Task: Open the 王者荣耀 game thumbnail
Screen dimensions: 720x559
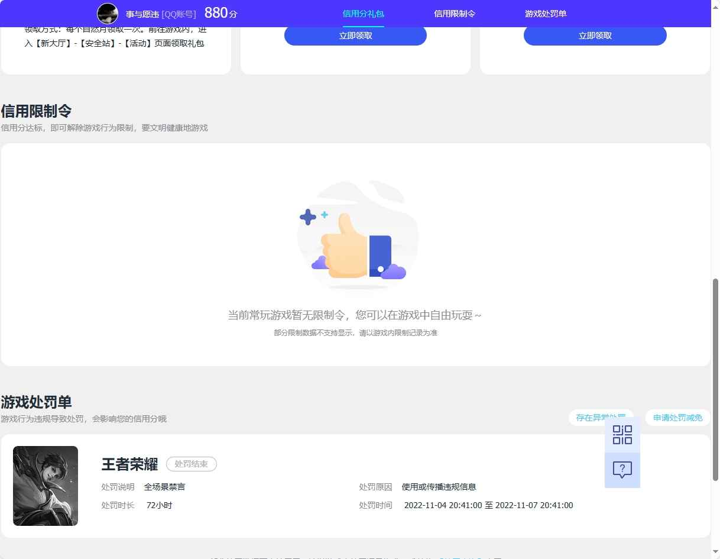Action: click(x=46, y=486)
